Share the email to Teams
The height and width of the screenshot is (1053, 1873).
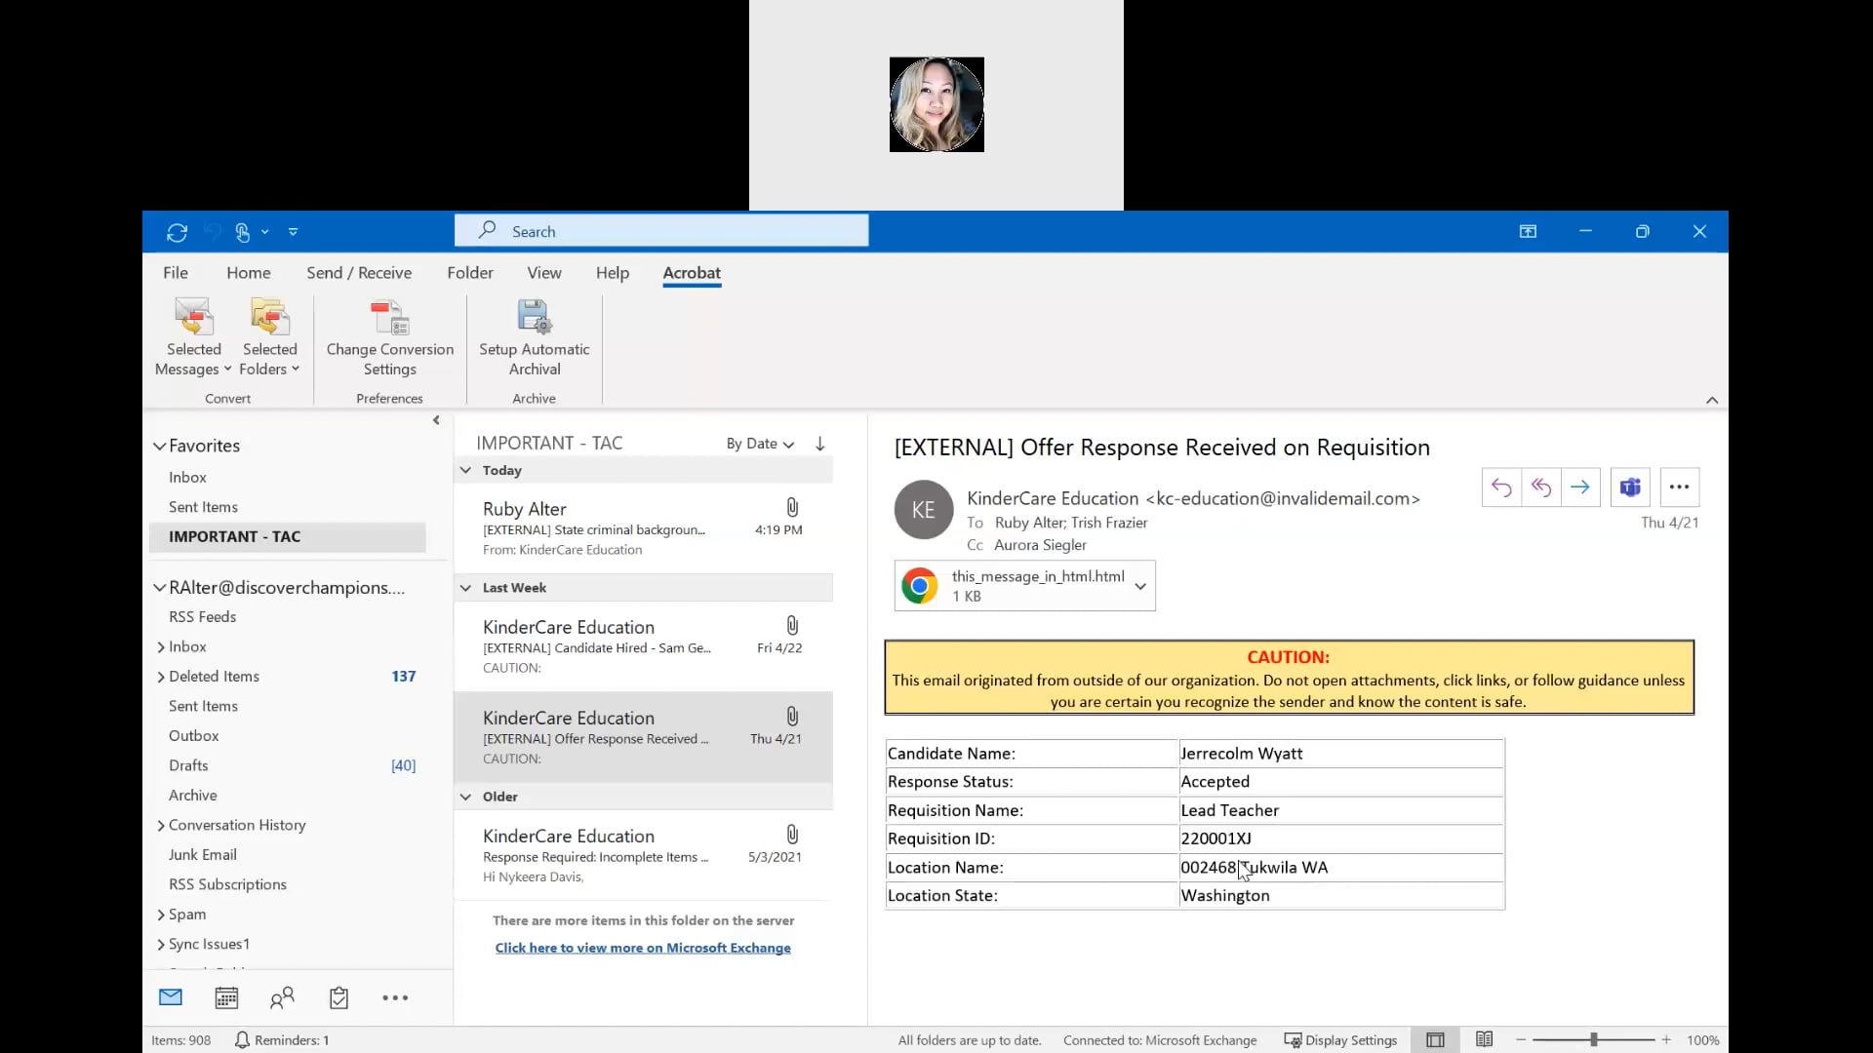coord(1629,487)
